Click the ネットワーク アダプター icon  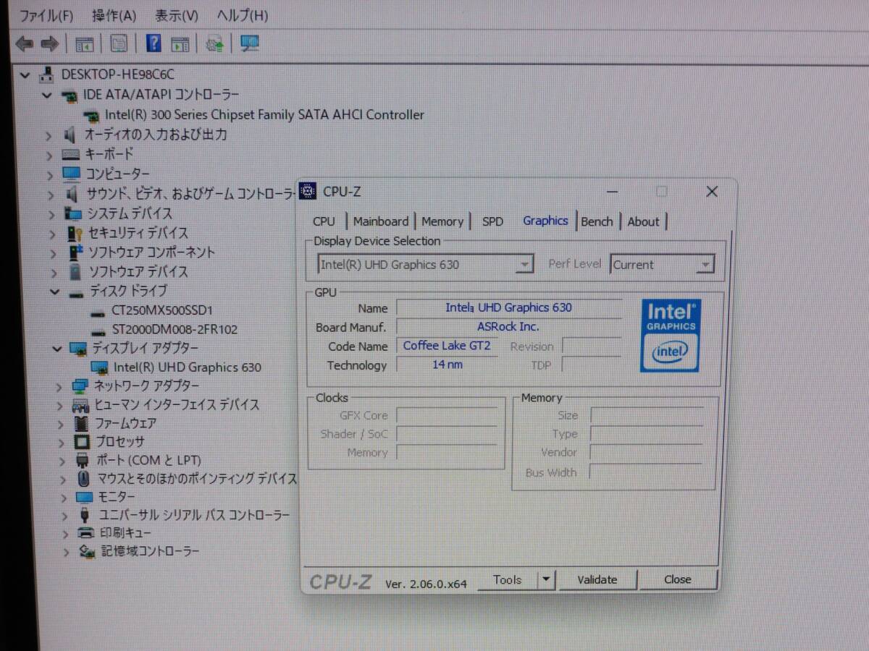pyautogui.click(x=80, y=386)
